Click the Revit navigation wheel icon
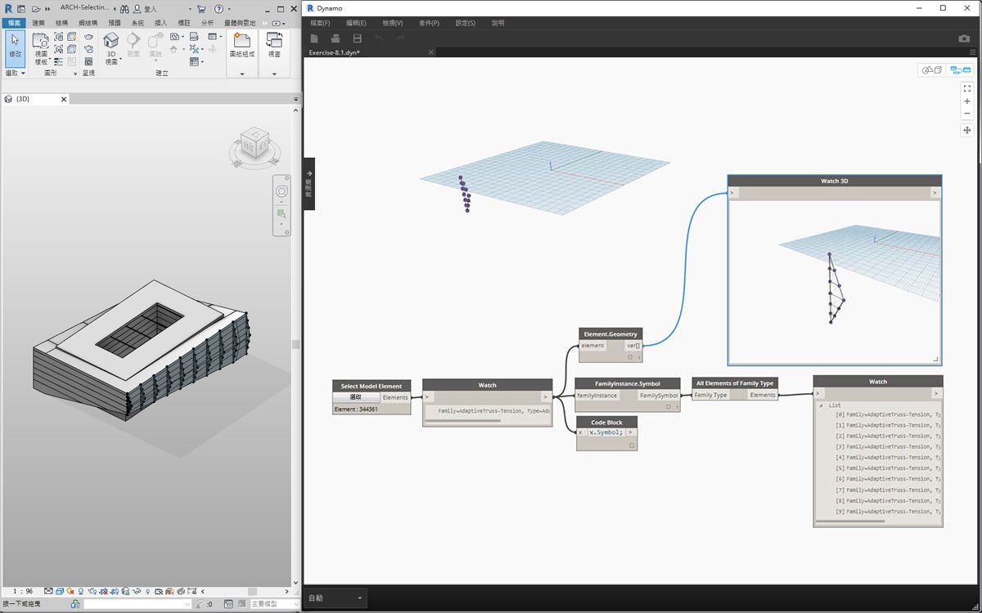 pyautogui.click(x=282, y=191)
